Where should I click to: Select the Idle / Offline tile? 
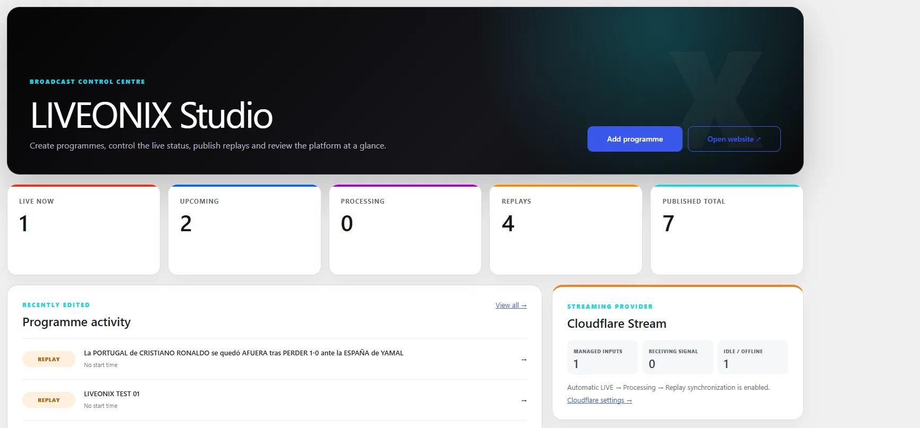click(x=753, y=357)
